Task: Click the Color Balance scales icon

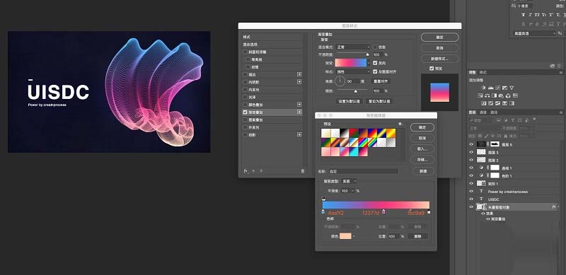Action: tap(487, 95)
